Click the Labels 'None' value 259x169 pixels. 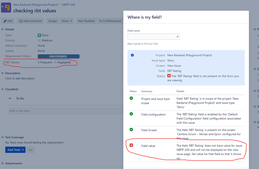pyautogui.click(x=41, y=51)
